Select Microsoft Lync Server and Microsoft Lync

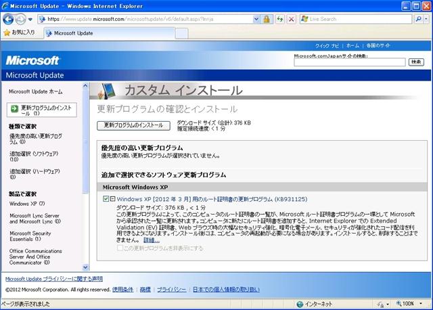click(35, 219)
